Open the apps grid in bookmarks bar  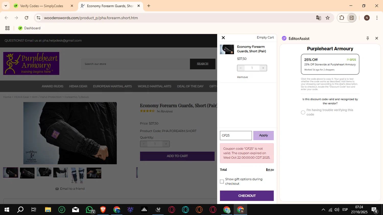click(x=7, y=28)
